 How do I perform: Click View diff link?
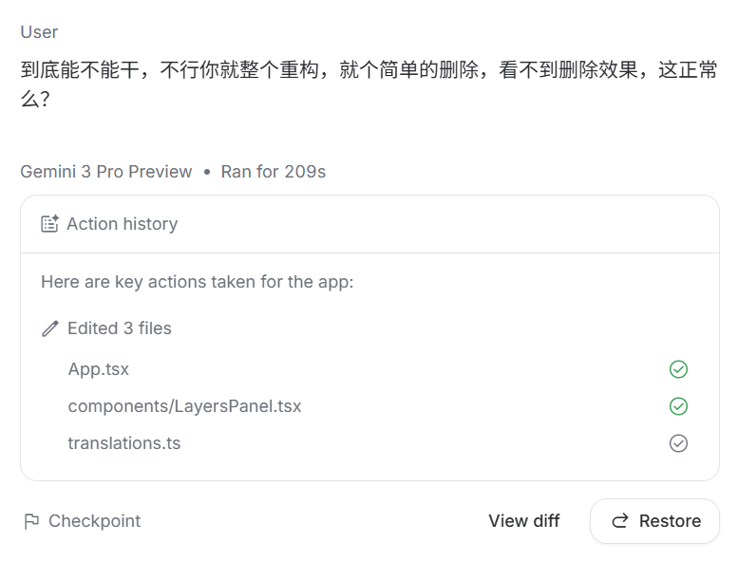pos(523,521)
